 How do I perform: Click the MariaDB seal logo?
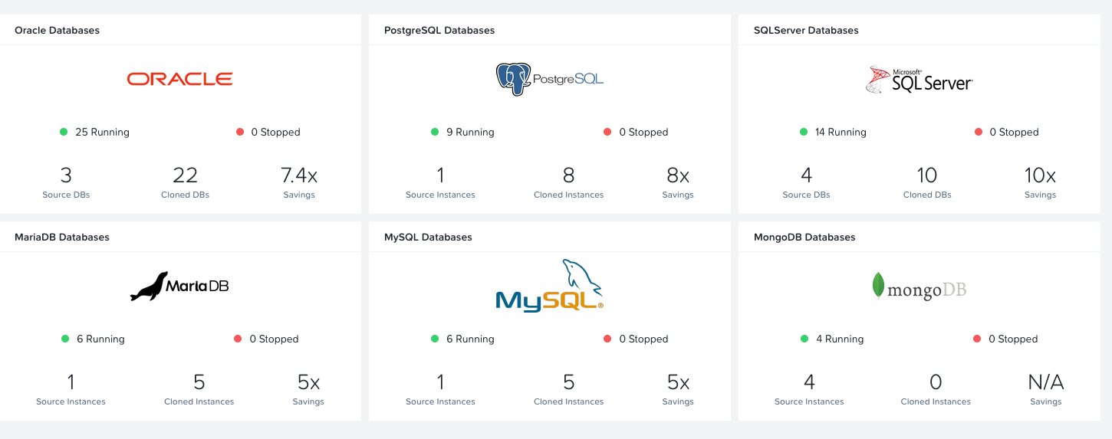(179, 286)
